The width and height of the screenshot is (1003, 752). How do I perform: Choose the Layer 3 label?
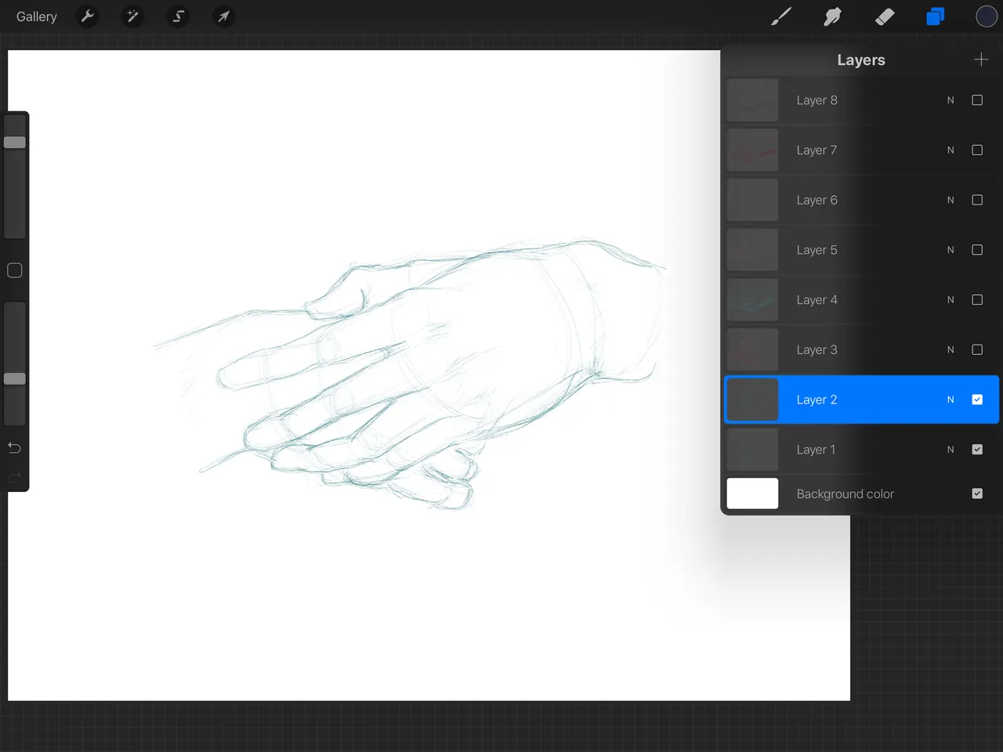pos(817,349)
